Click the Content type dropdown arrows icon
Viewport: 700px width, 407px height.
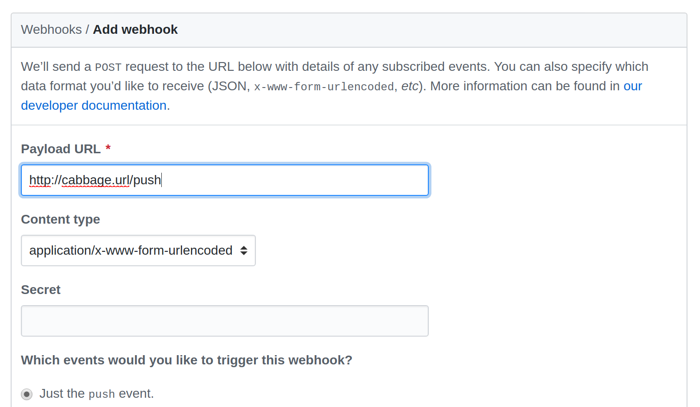click(x=244, y=250)
